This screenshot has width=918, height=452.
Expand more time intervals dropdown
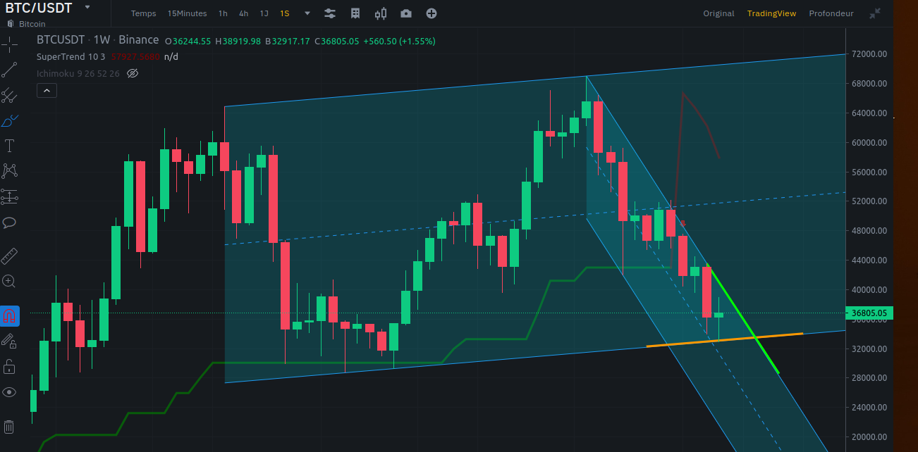point(307,13)
